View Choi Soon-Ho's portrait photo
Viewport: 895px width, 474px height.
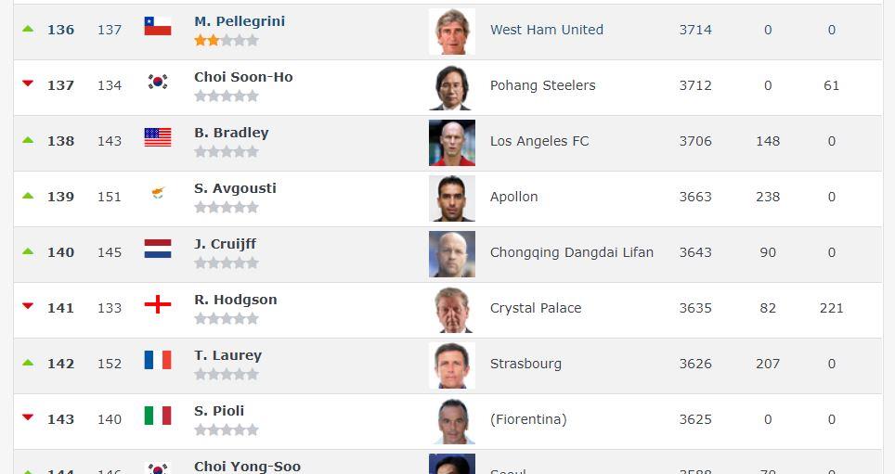452,87
